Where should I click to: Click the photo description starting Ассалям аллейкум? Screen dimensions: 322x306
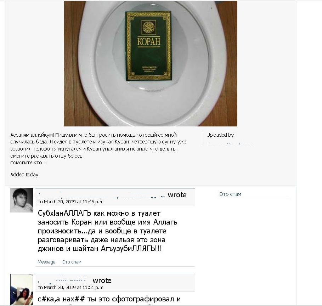[x=98, y=149]
